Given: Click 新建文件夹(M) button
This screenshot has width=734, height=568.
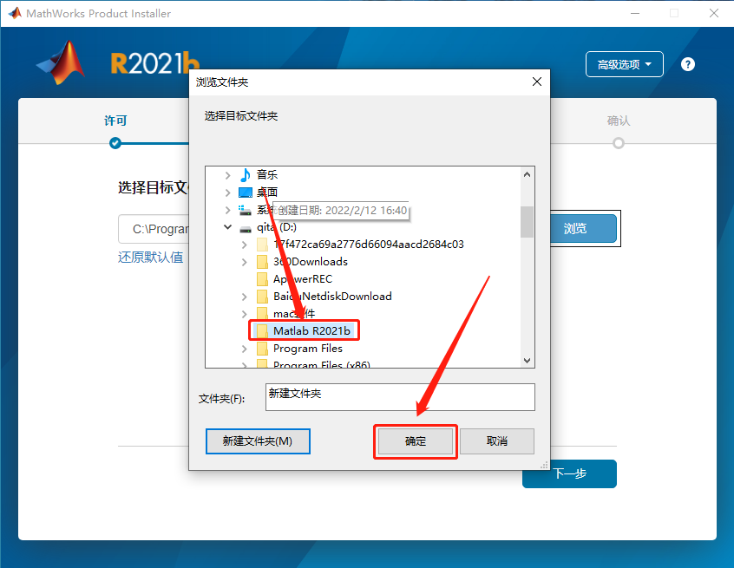Looking at the screenshot, I should (x=258, y=441).
